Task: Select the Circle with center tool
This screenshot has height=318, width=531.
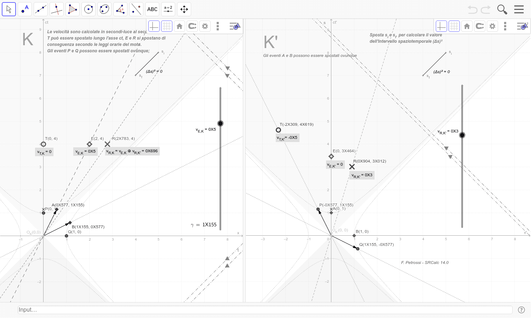Action: tap(88, 9)
